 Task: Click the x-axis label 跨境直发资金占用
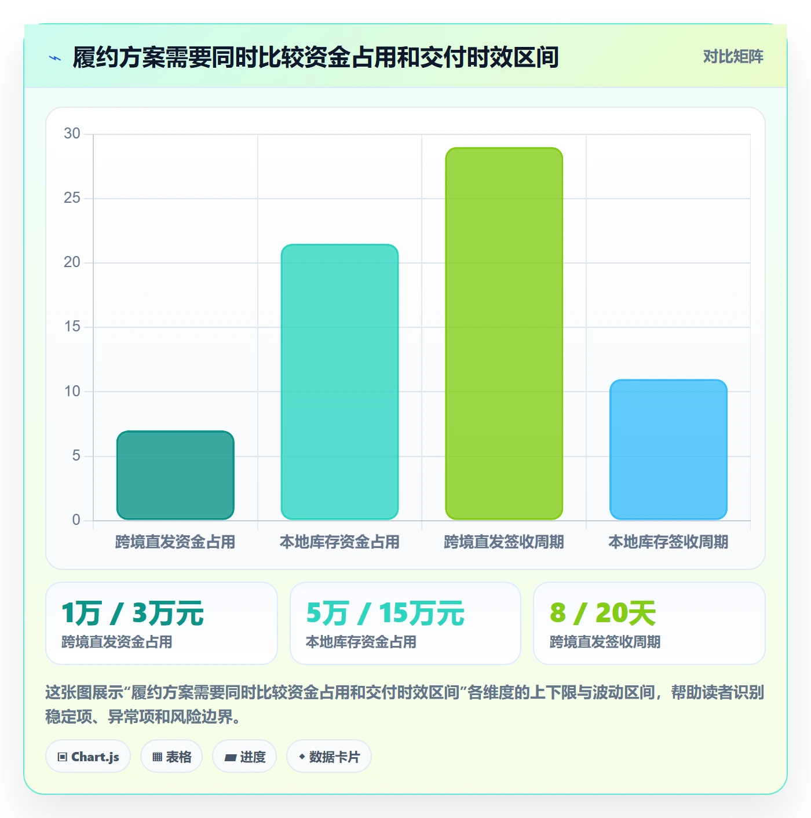click(176, 542)
